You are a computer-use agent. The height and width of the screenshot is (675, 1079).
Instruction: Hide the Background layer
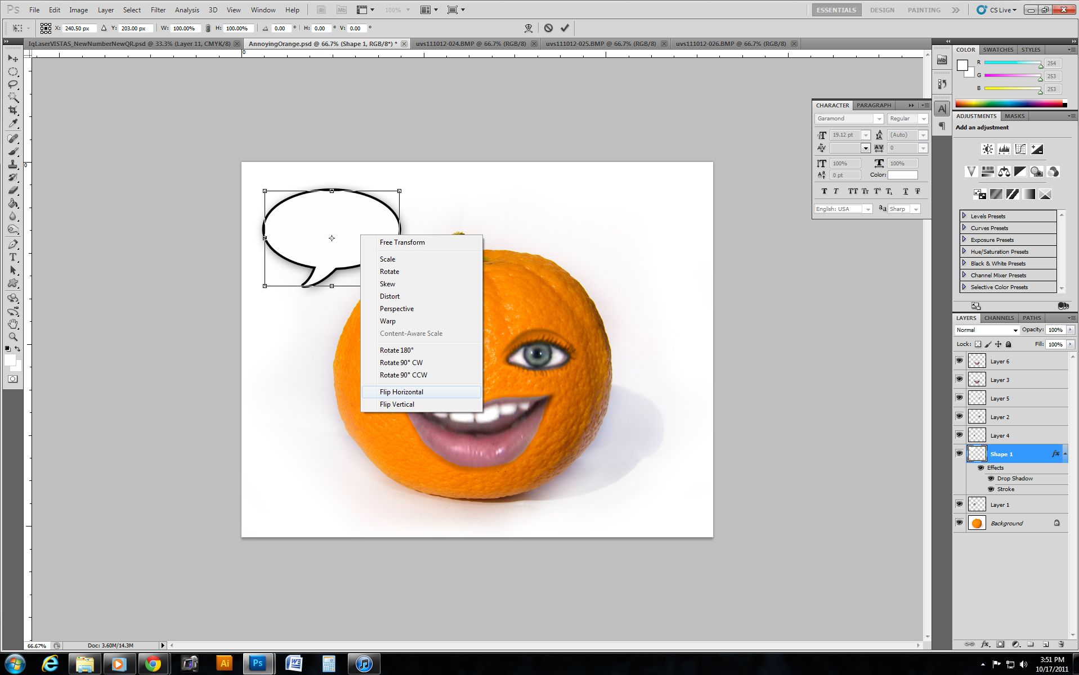pos(960,523)
